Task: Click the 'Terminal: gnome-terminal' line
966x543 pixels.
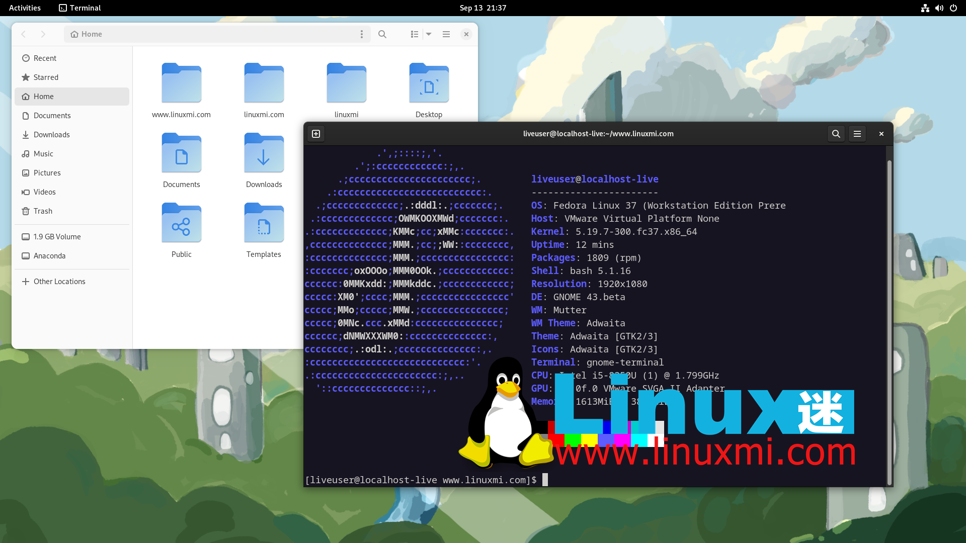Action: pyautogui.click(x=597, y=363)
